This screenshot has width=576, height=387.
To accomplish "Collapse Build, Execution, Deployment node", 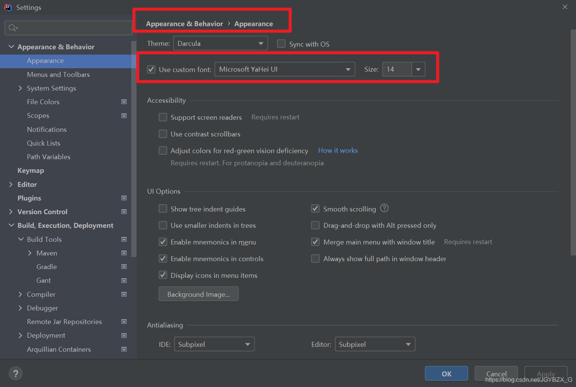I will [11, 225].
